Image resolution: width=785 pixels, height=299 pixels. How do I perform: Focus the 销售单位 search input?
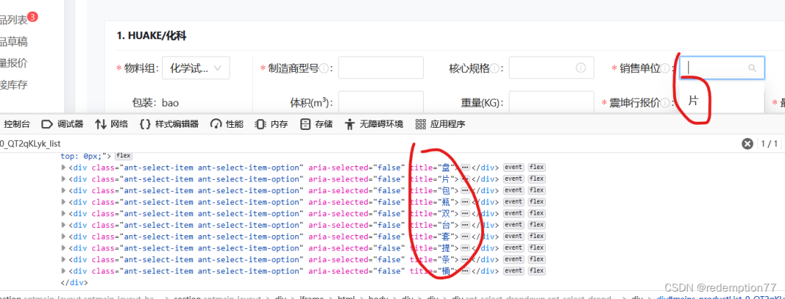(x=722, y=67)
